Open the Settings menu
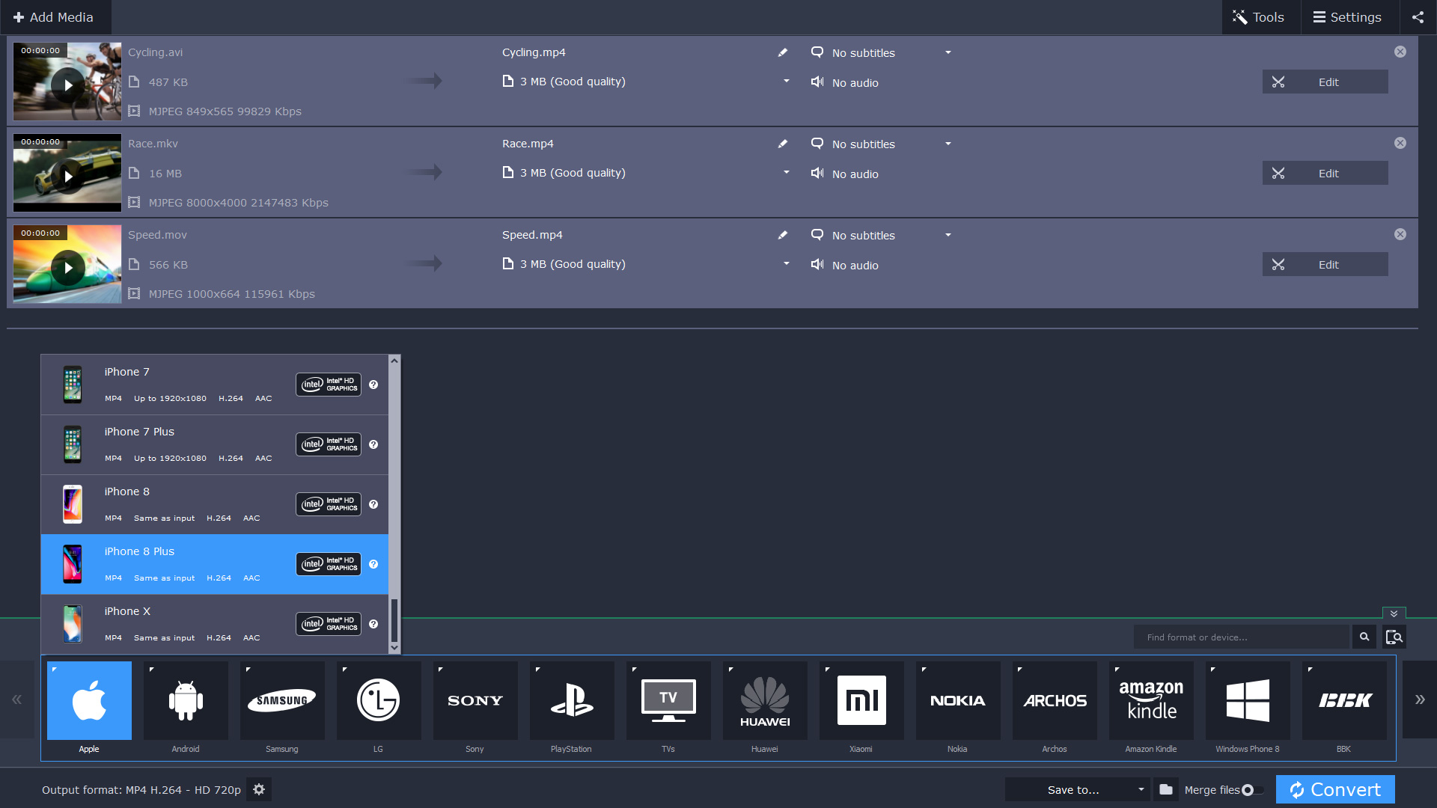1437x808 pixels. 1348,16
